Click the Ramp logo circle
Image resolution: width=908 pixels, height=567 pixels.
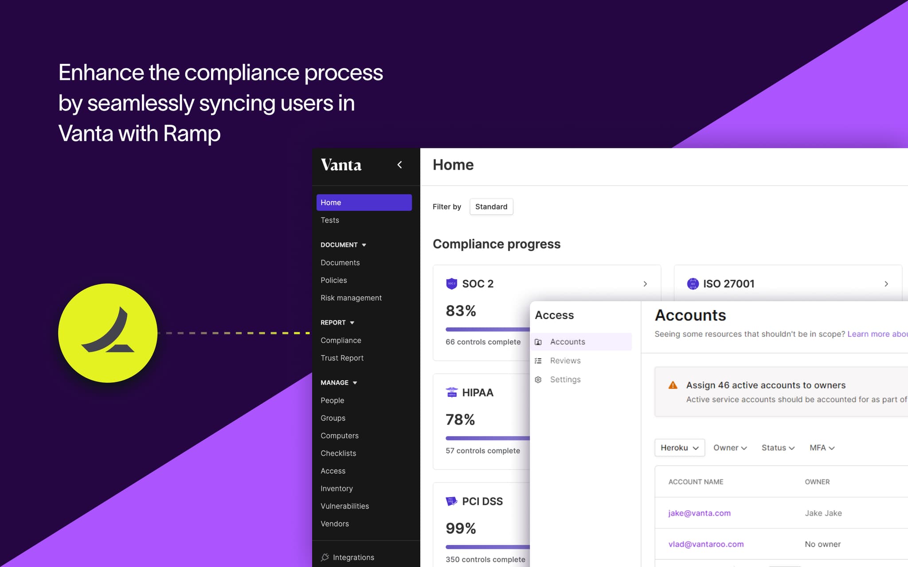(x=108, y=333)
